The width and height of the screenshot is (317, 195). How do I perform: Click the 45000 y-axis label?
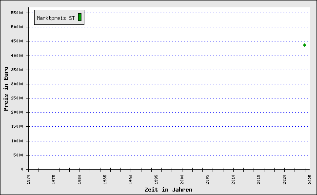(x=17, y=41)
